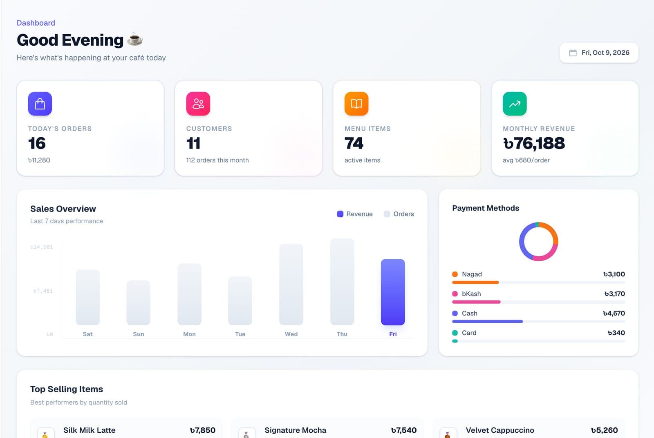Click the Fri label under the chart
The image size is (654, 438).
pyautogui.click(x=393, y=334)
